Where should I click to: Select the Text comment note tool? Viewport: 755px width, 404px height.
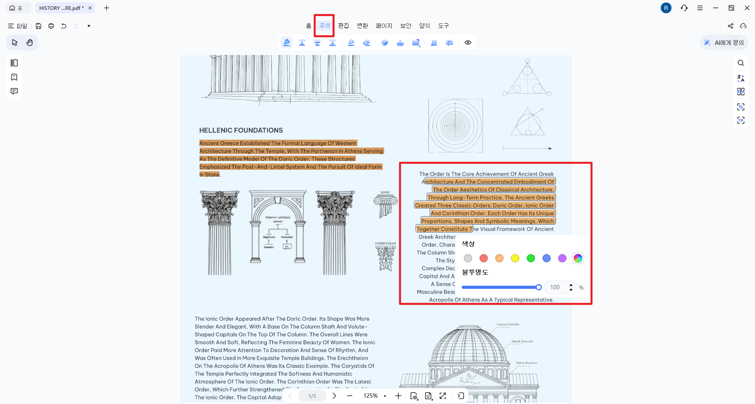[449, 42]
